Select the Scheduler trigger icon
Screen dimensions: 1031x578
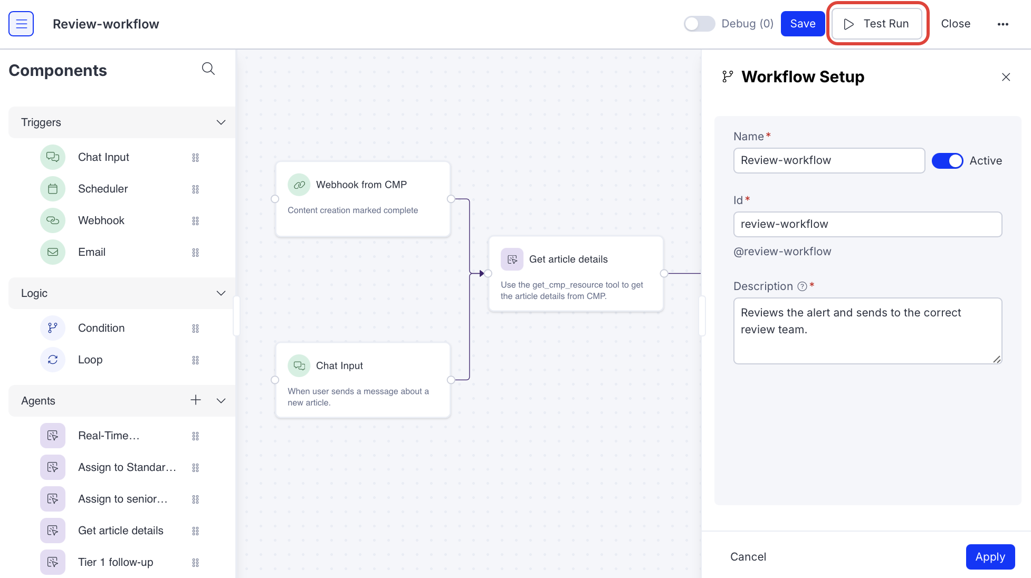coord(53,189)
